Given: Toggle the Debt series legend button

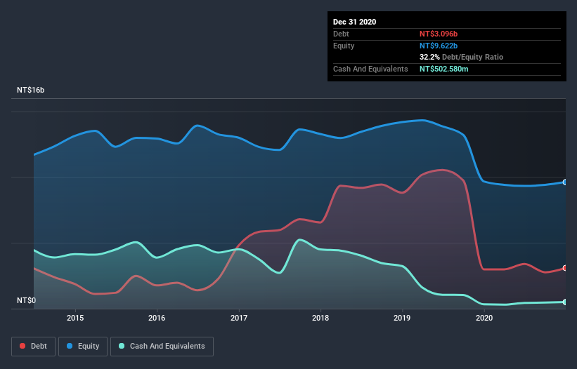Looking at the screenshot, I should coord(34,347).
